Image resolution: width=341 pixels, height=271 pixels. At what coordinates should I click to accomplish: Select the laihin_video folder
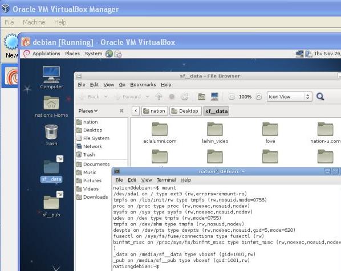tap(215, 133)
